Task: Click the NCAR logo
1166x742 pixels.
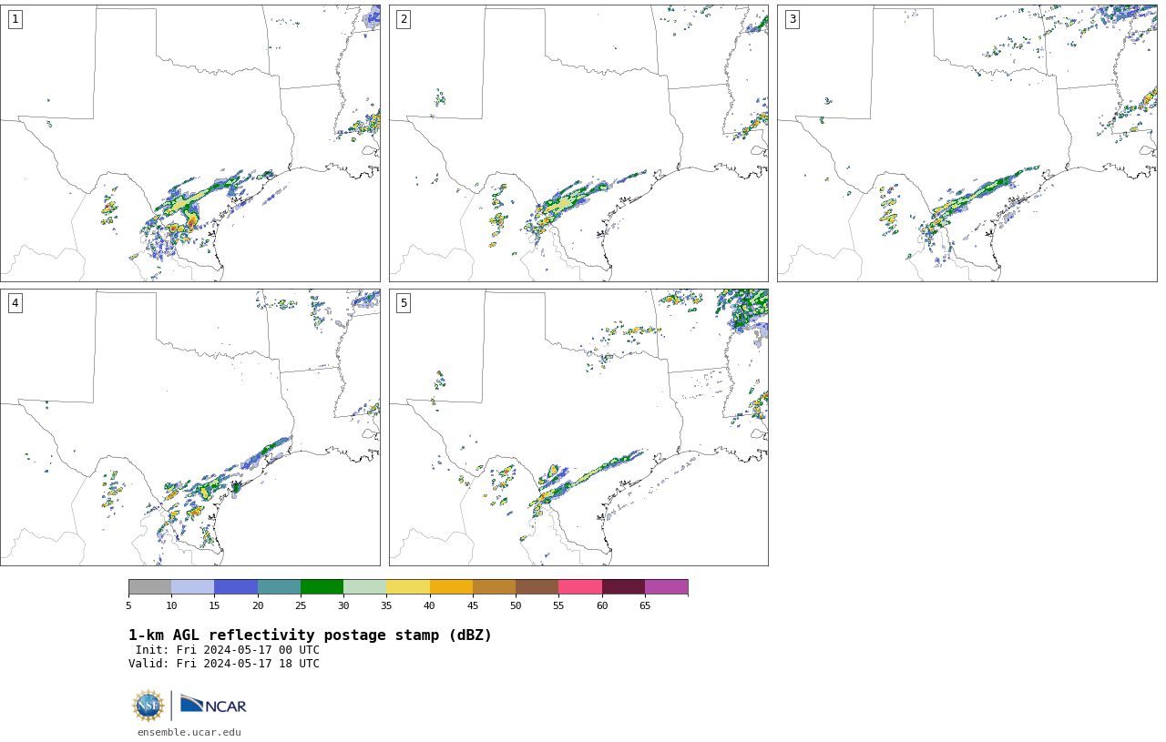Action: click(x=213, y=706)
